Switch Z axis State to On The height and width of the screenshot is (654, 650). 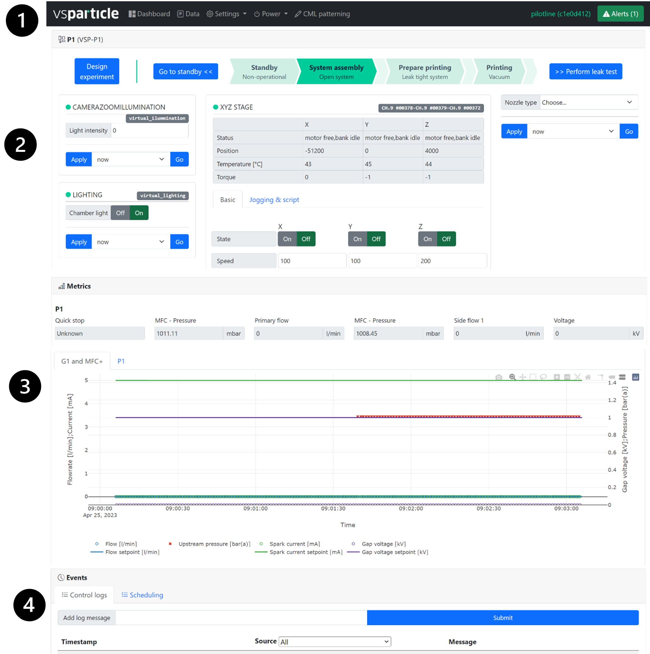[x=427, y=239]
